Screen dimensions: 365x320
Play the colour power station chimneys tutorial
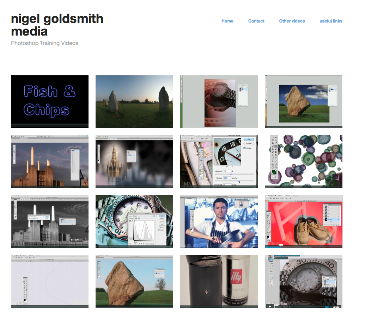[50, 162]
